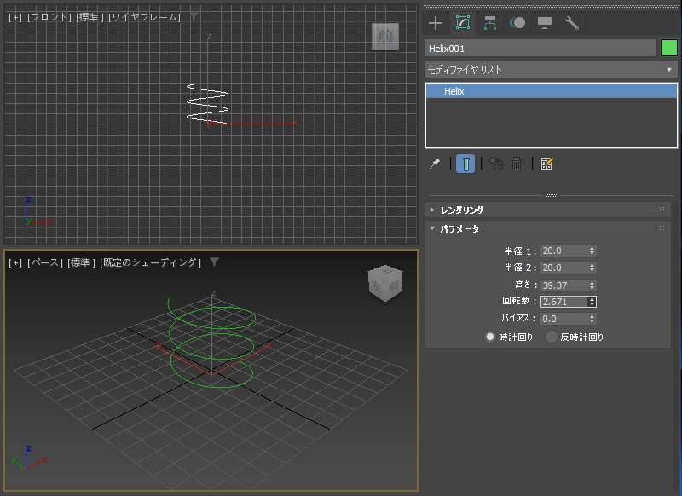Toggle Show End Result button

[465, 164]
